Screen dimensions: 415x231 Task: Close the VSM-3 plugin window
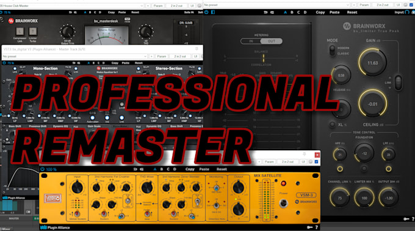coord(317,155)
